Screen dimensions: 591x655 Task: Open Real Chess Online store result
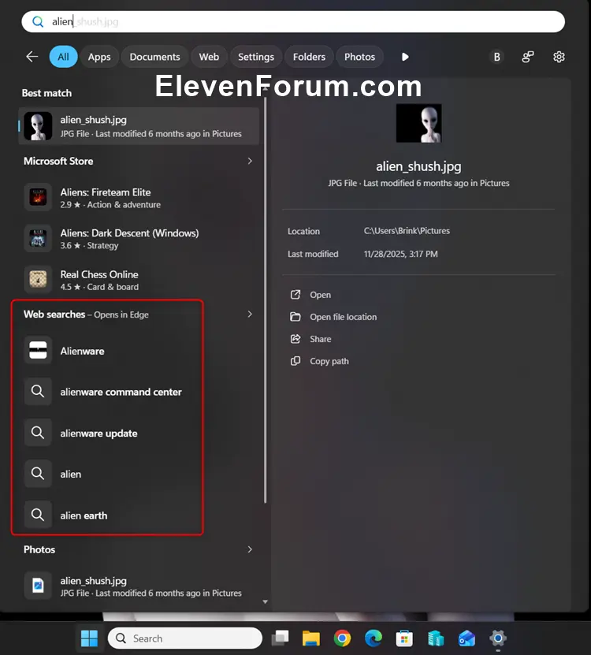(138, 281)
